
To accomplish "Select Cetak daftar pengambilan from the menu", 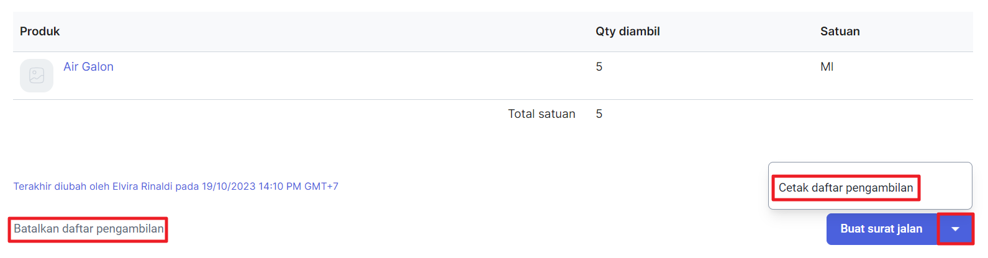I will click(x=846, y=188).
